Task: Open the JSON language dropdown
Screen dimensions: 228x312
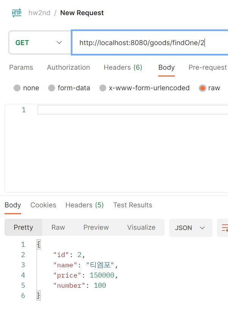Action: [190, 227]
